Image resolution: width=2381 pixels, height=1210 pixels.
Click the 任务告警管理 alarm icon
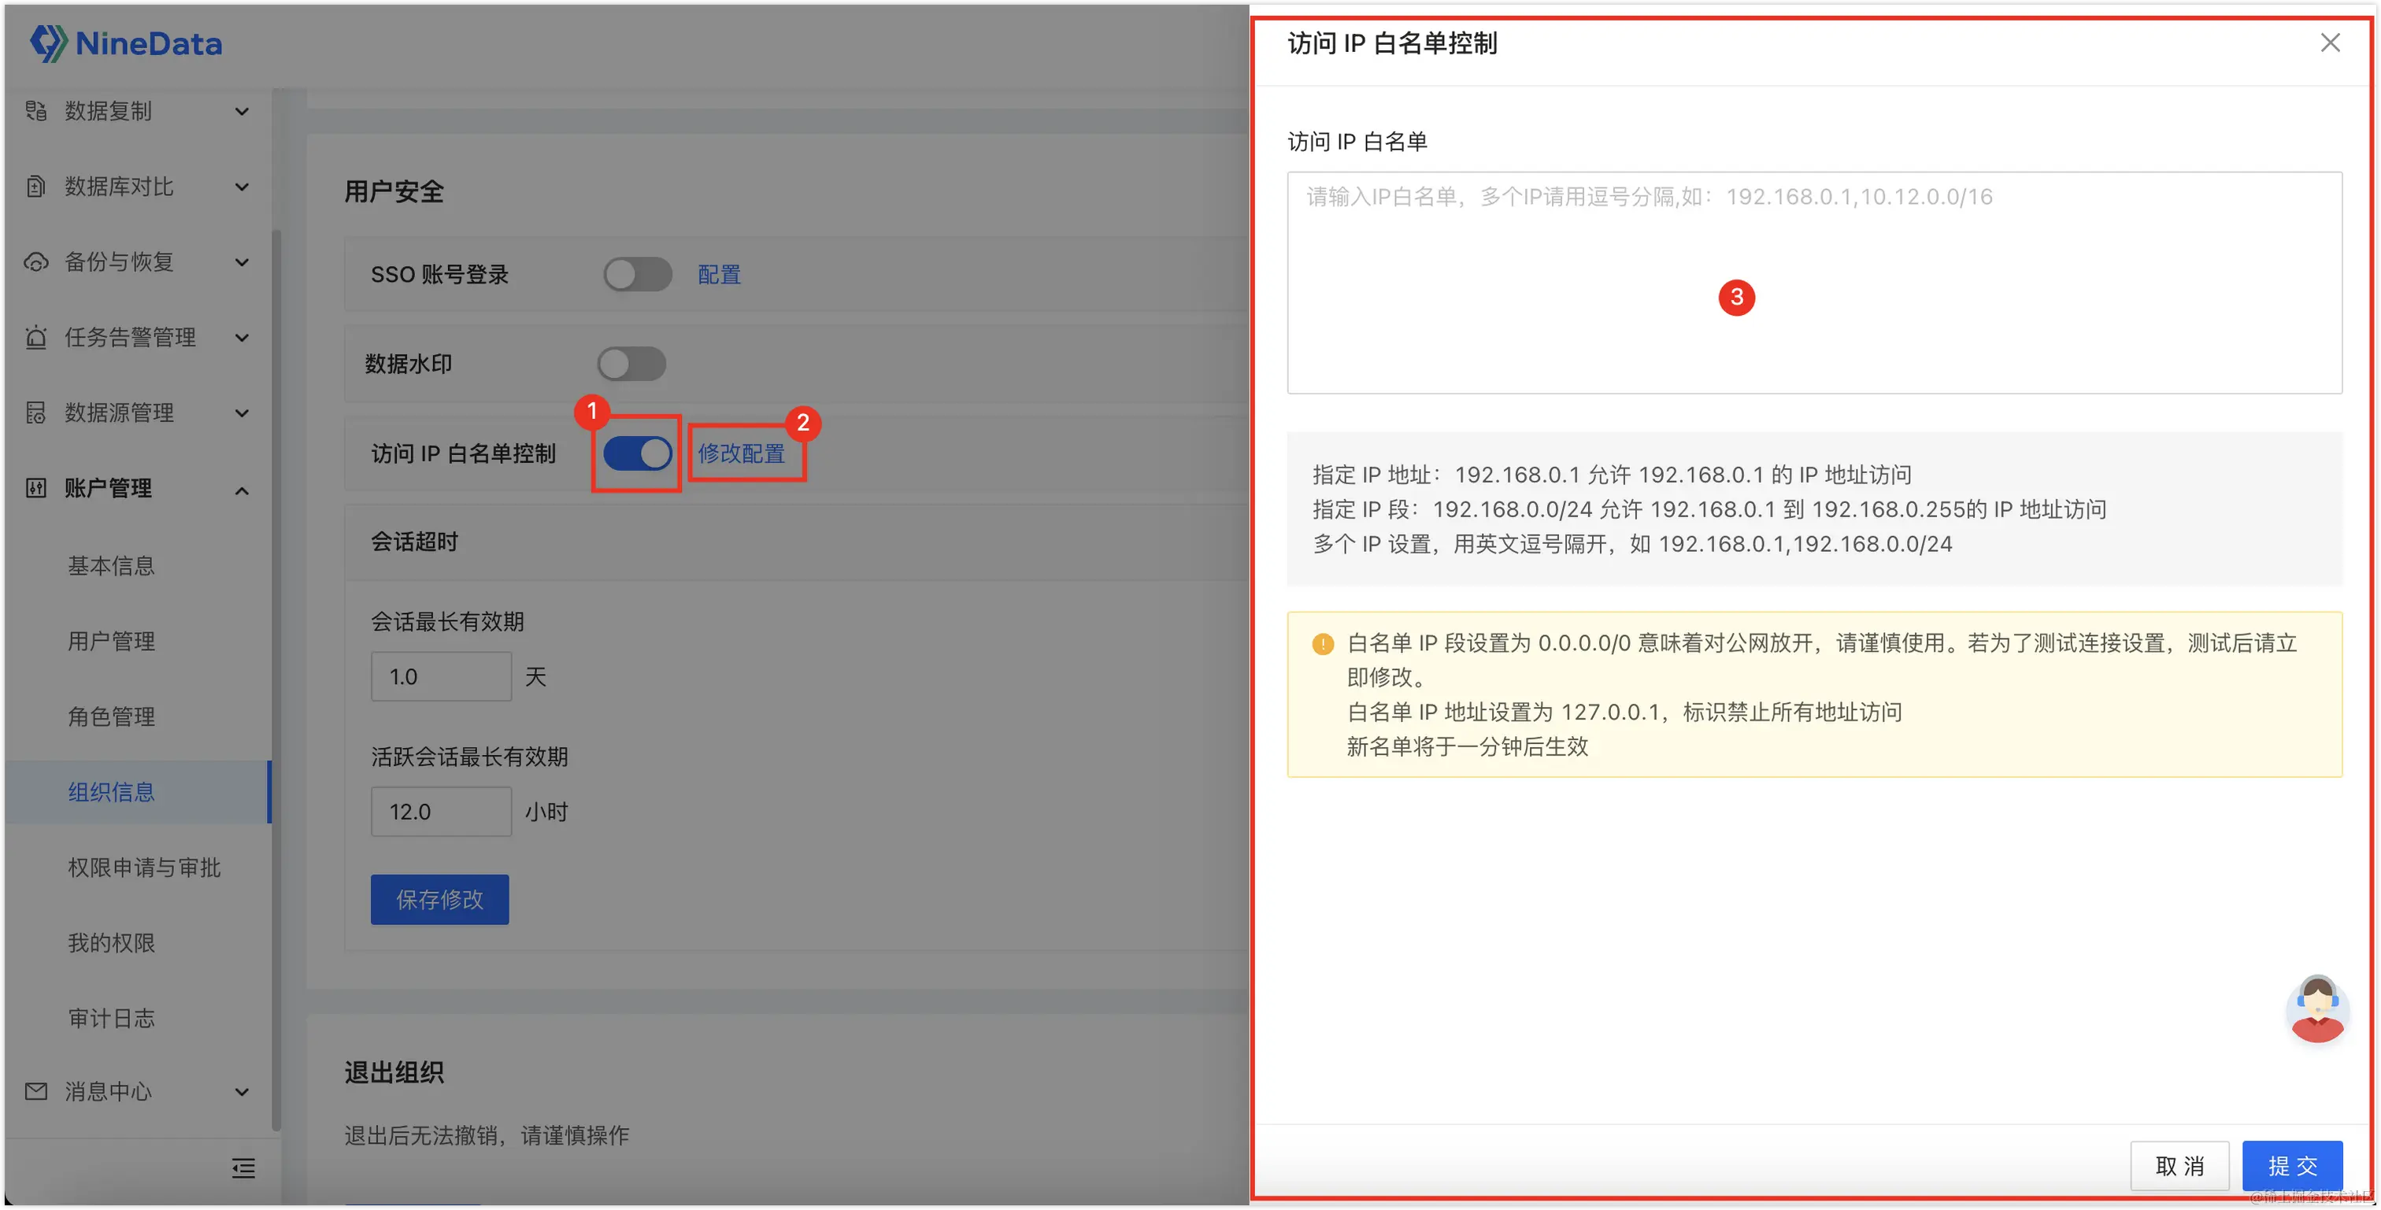[36, 338]
